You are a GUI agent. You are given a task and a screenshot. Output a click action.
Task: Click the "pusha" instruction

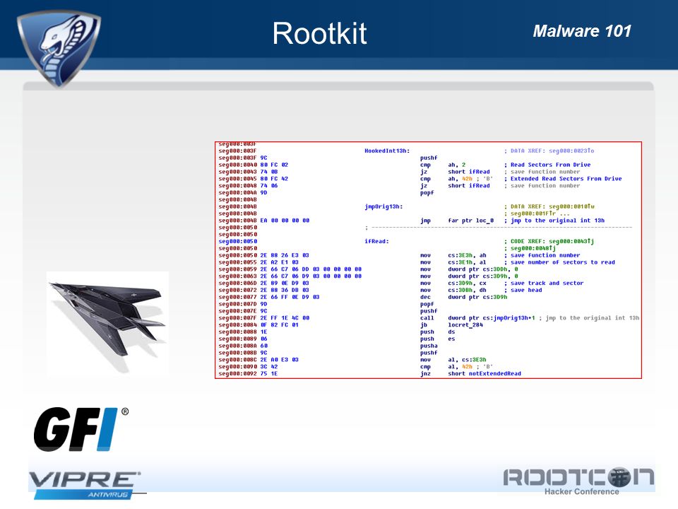tap(429, 346)
